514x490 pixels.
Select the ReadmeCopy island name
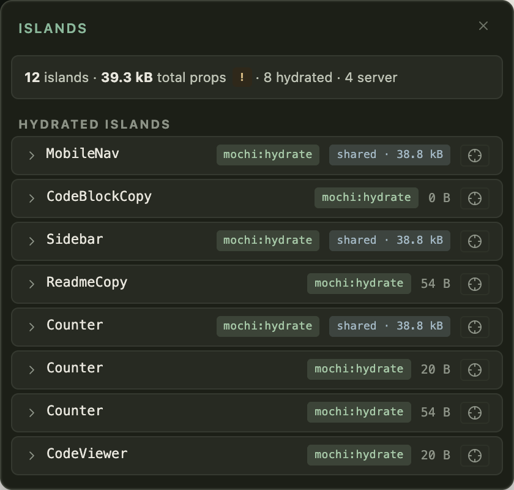click(87, 282)
